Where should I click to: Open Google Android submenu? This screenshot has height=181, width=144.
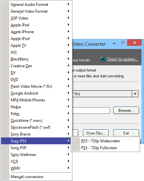pyautogui.click(x=36, y=93)
